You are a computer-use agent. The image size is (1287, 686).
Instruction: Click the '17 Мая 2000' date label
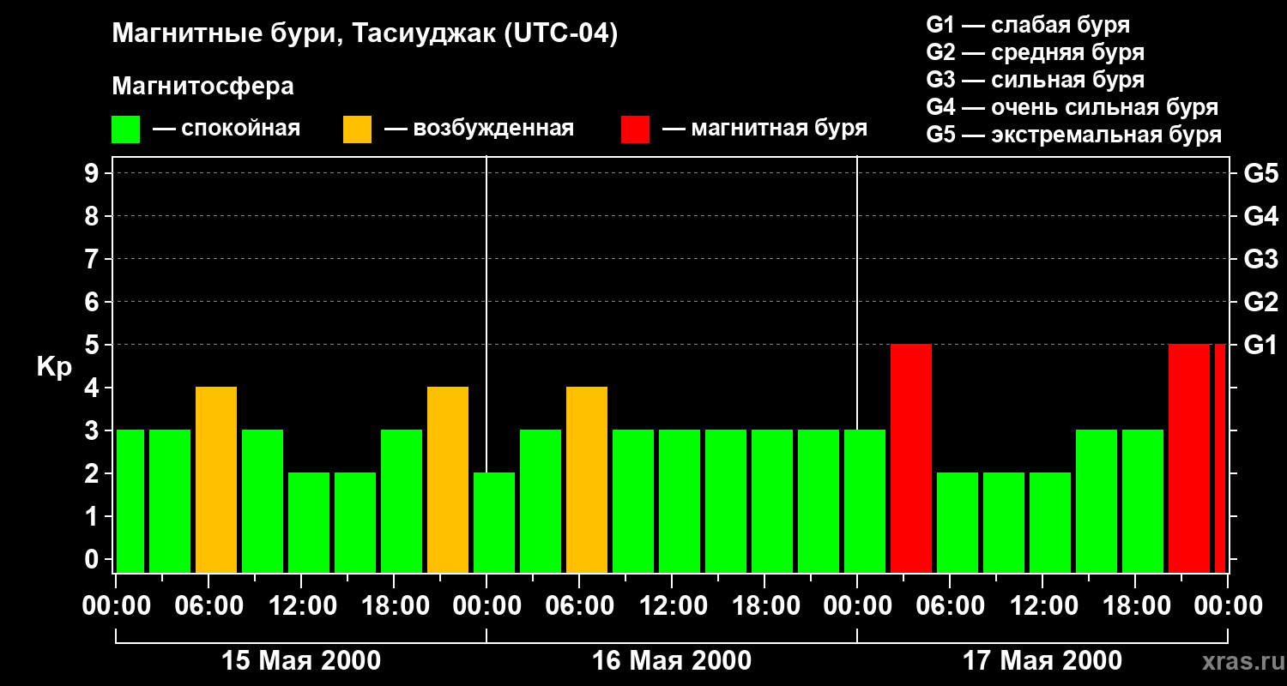click(1042, 660)
